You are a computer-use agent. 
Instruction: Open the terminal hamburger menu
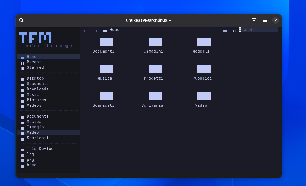click(265, 20)
